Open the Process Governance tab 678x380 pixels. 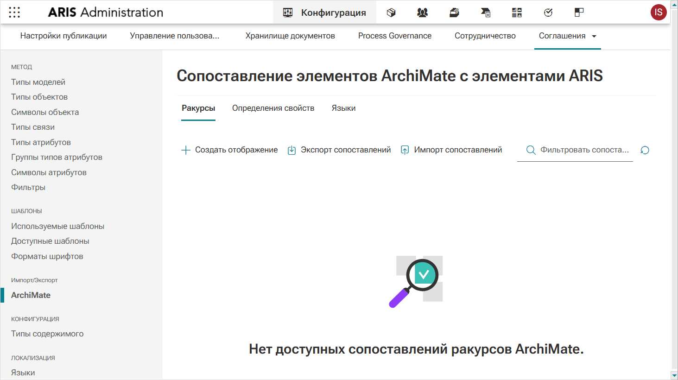pyautogui.click(x=395, y=36)
